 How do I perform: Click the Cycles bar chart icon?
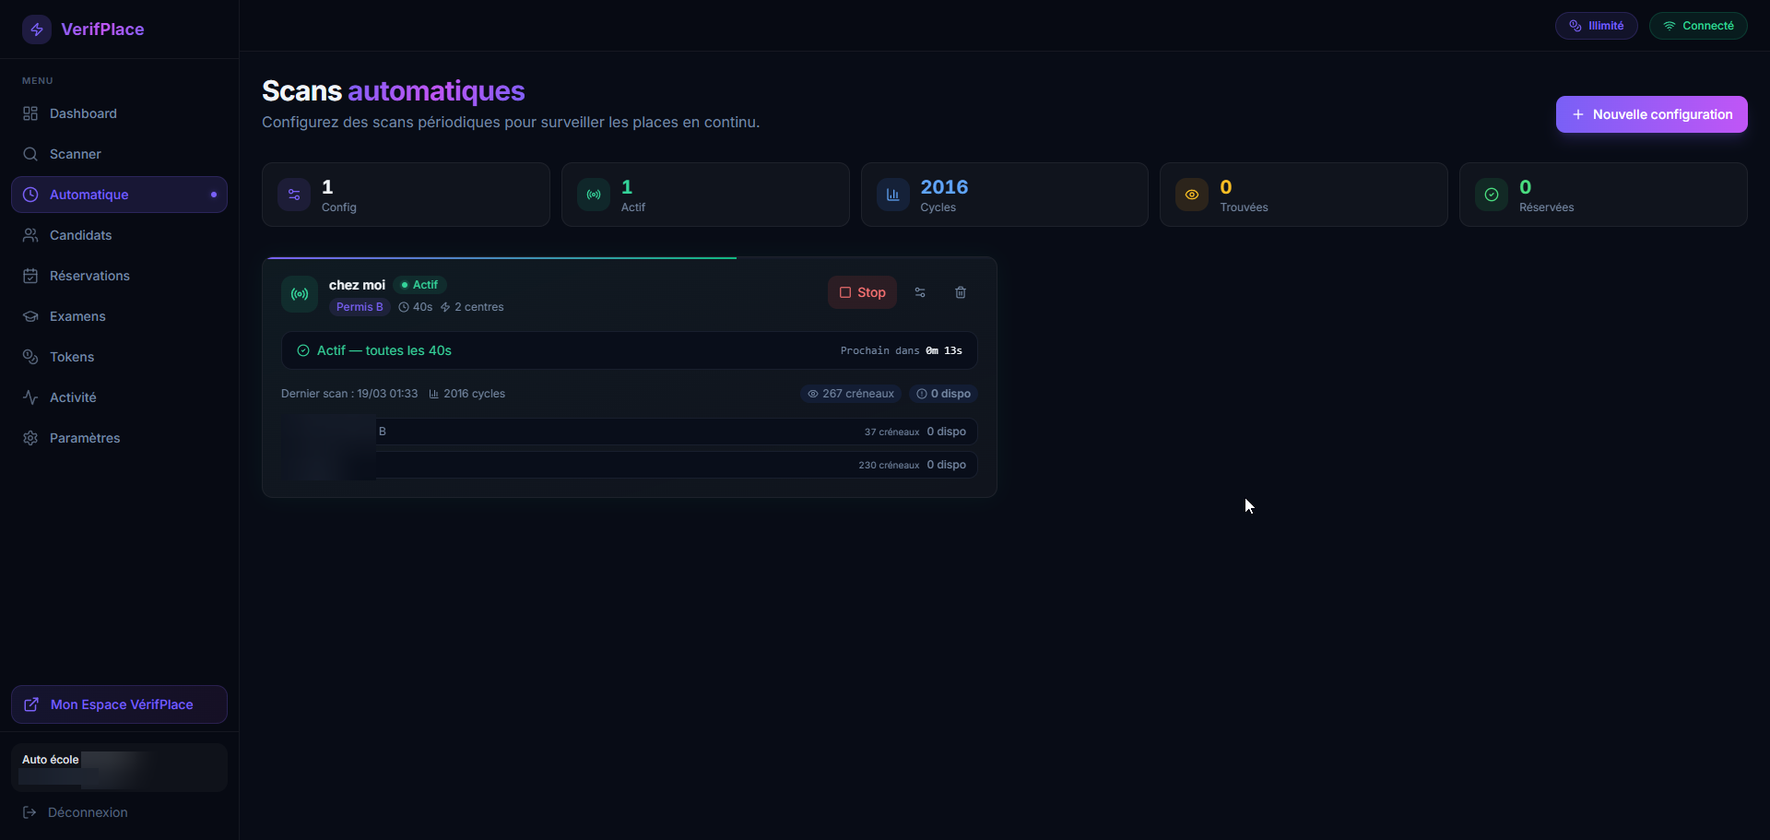pos(892,195)
